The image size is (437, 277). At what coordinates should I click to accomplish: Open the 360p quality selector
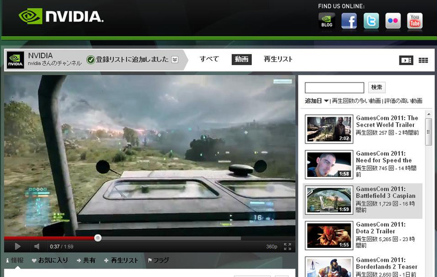pos(271,247)
